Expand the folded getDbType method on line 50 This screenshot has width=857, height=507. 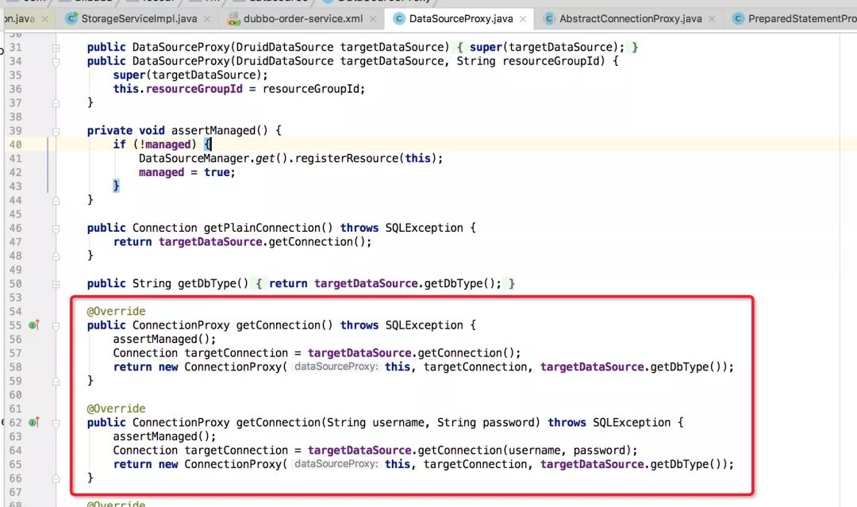[56, 284]
